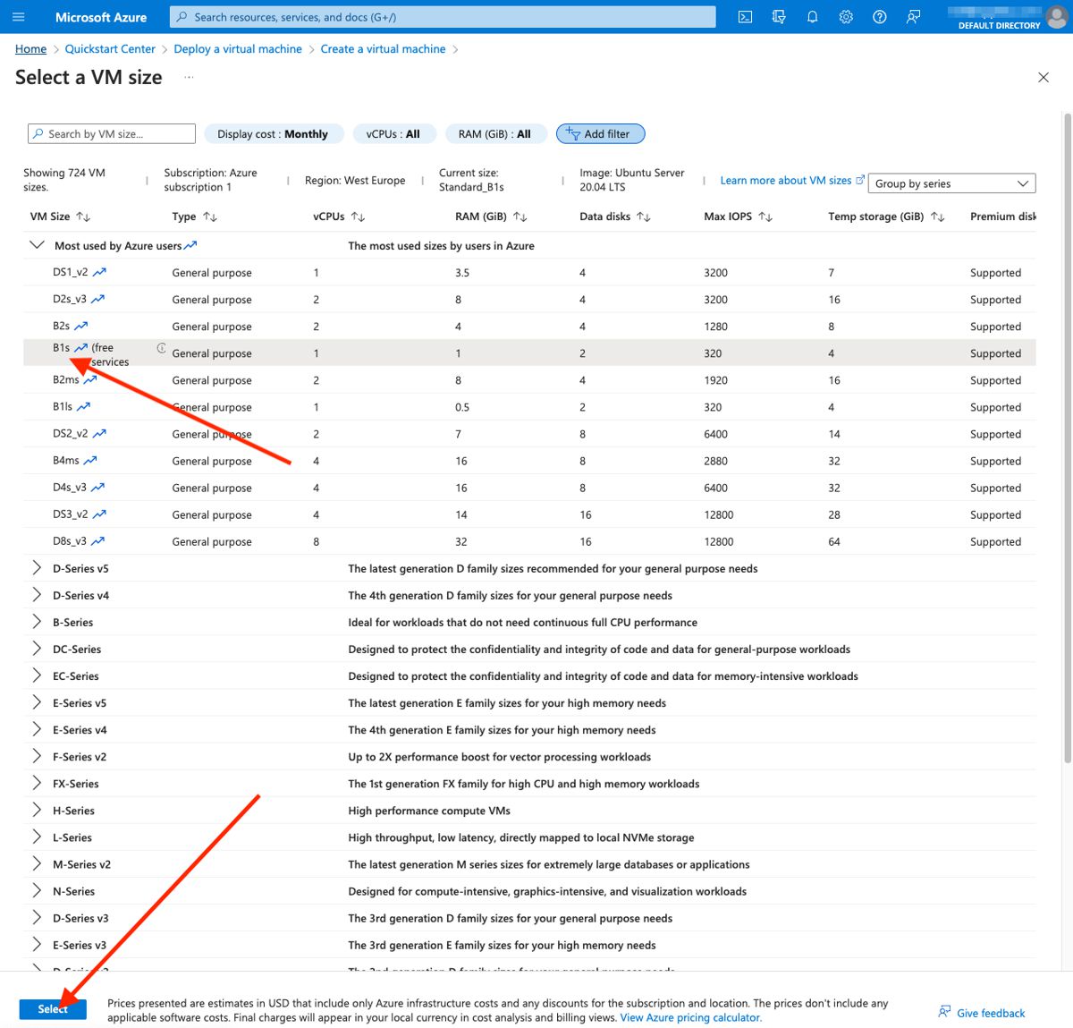Open the Azure portal hamburger menu
The height and width of the screenshot is (1028, 1073).
click(19, 17)
